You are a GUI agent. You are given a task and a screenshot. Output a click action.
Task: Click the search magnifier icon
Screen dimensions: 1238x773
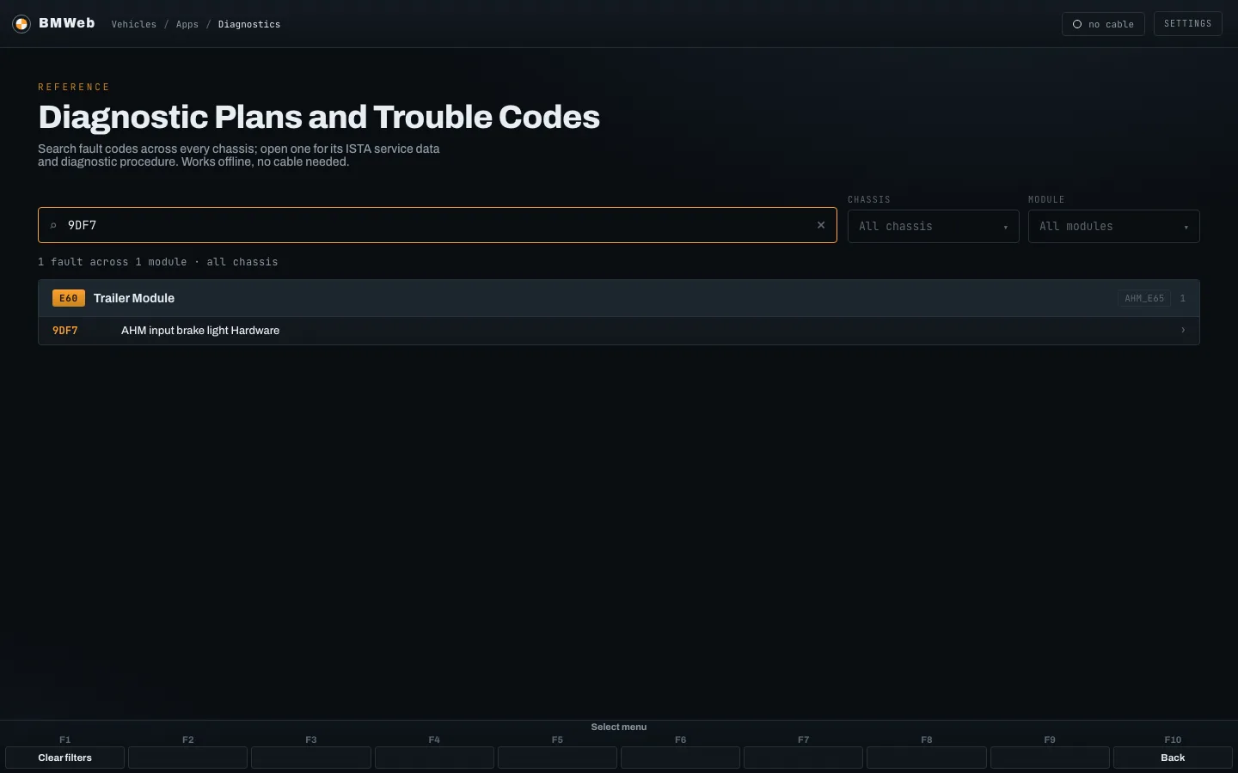53,225
